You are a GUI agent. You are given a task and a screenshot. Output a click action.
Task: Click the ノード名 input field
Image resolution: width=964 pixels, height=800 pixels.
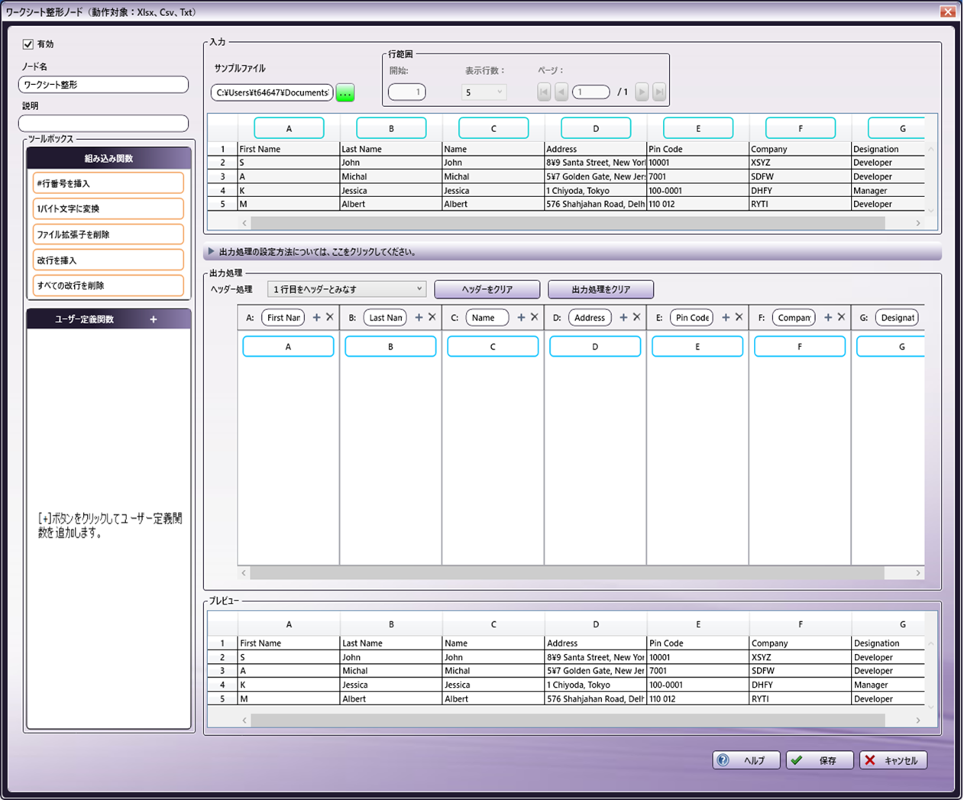pyautogui.click(x=103, y=85)
